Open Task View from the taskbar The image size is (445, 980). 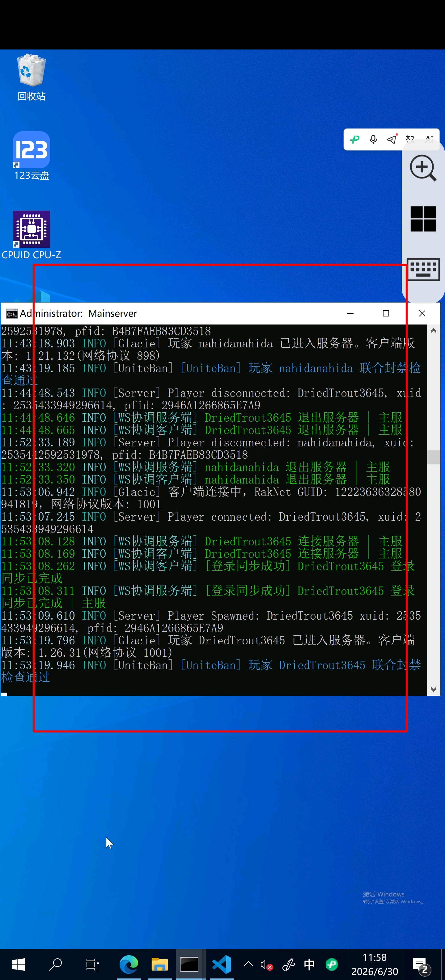click(92, 965)
